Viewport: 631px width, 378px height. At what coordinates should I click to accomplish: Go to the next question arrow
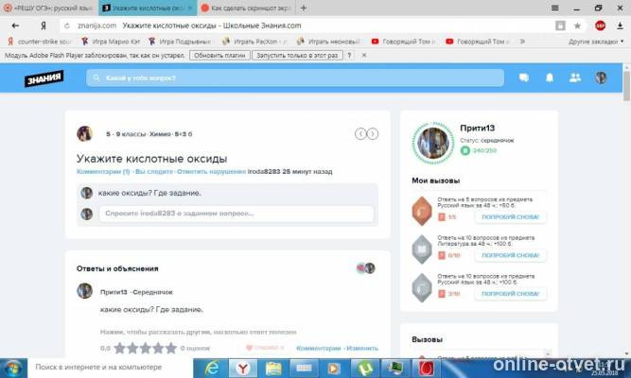[373, 134]
